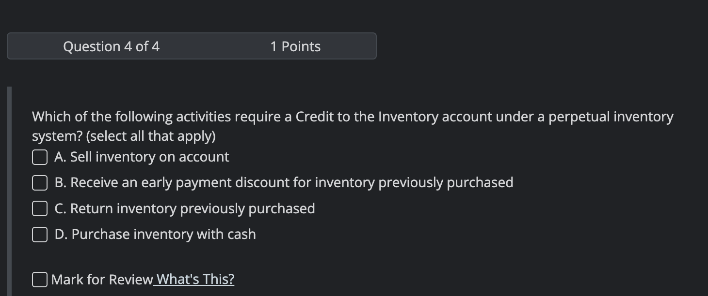
Task: Tick checkbox for option B early payment discount
Action: point(40,183)
